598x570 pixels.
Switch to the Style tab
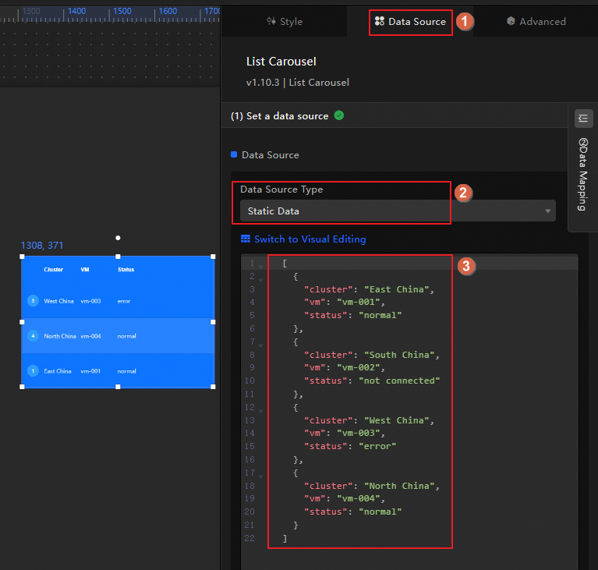285,22
